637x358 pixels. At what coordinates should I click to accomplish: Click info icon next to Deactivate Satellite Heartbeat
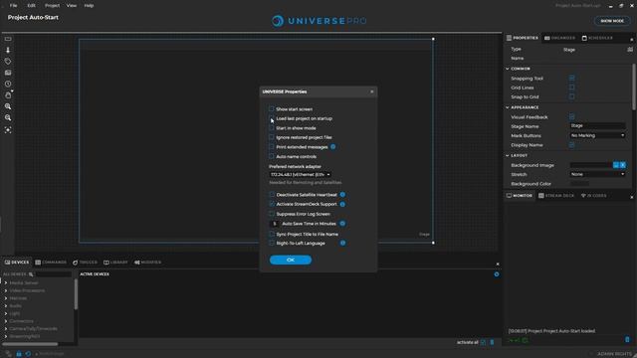342,195
